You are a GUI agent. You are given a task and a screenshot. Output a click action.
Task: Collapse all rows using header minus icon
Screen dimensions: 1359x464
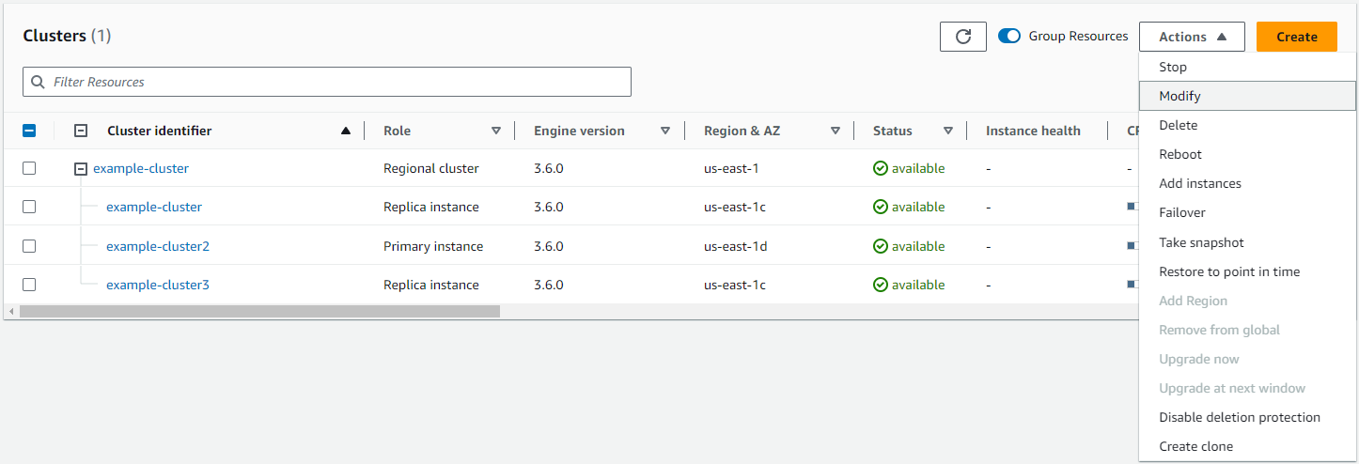pos(81,131)
